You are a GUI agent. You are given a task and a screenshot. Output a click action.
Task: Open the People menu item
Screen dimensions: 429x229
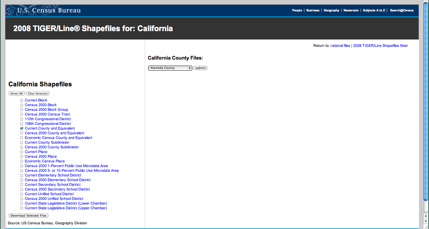point(297,10)
